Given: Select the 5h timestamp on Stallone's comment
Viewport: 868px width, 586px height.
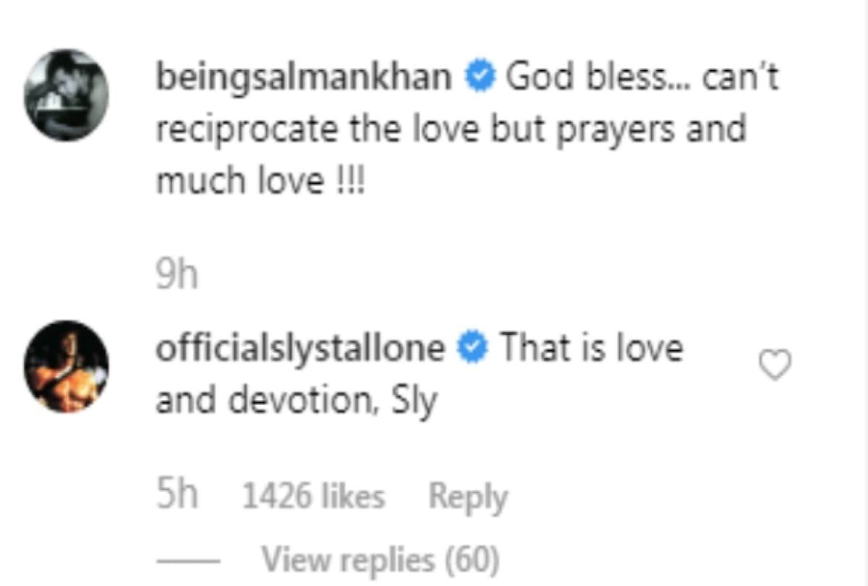Looking at the screenshot, I should click(174, 496).
